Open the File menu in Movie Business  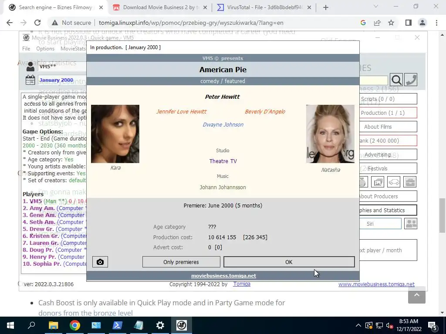pyautogui.click(x=26, y=49)
